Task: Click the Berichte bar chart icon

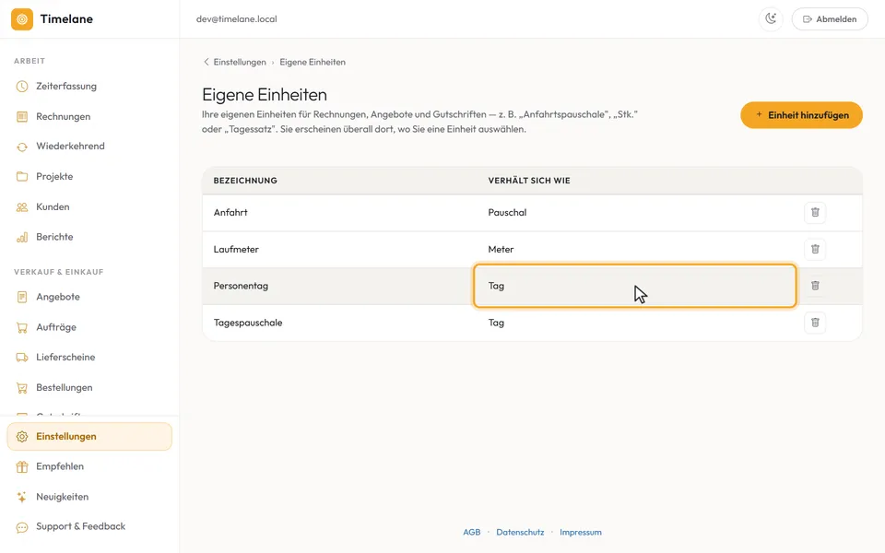Action: pos(22,237)
